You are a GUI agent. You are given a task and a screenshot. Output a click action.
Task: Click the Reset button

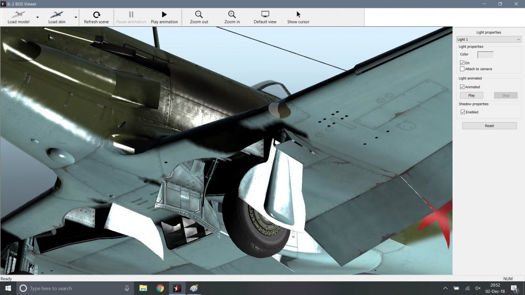pos(489,126)
